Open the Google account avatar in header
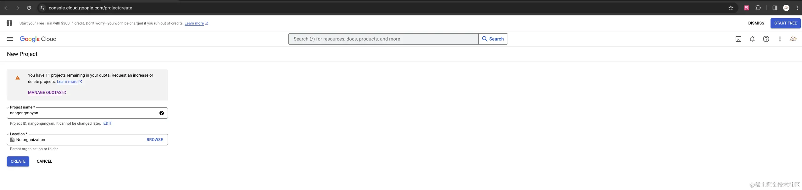The image size is (802, 190). pyautogui.click(x=793, y=39)
